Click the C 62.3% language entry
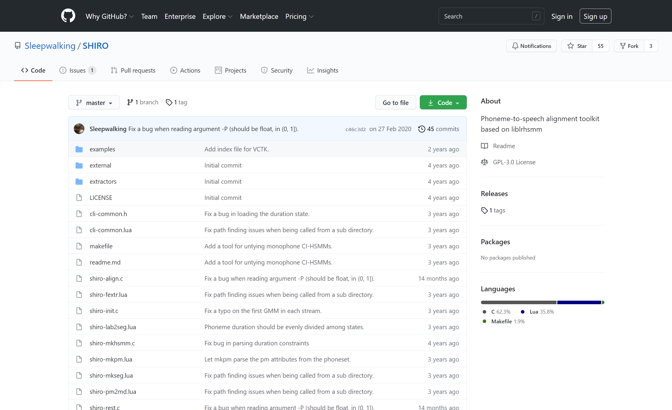The image size is (672, 410). point(501,312)
